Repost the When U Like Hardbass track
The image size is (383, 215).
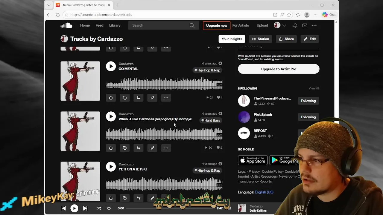coord(139,148)
